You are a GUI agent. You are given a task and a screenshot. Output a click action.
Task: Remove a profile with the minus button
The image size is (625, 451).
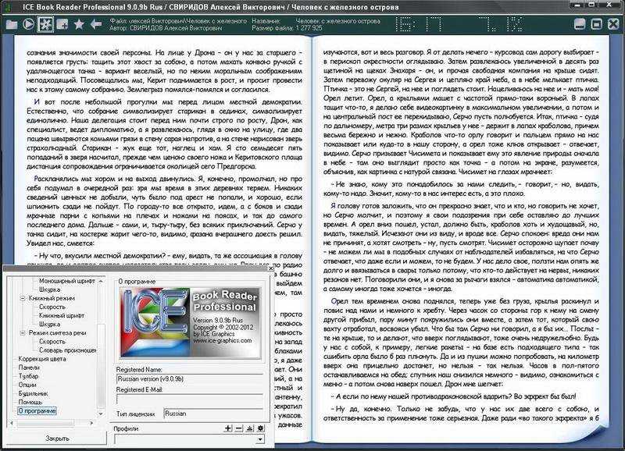pos(239,428)
